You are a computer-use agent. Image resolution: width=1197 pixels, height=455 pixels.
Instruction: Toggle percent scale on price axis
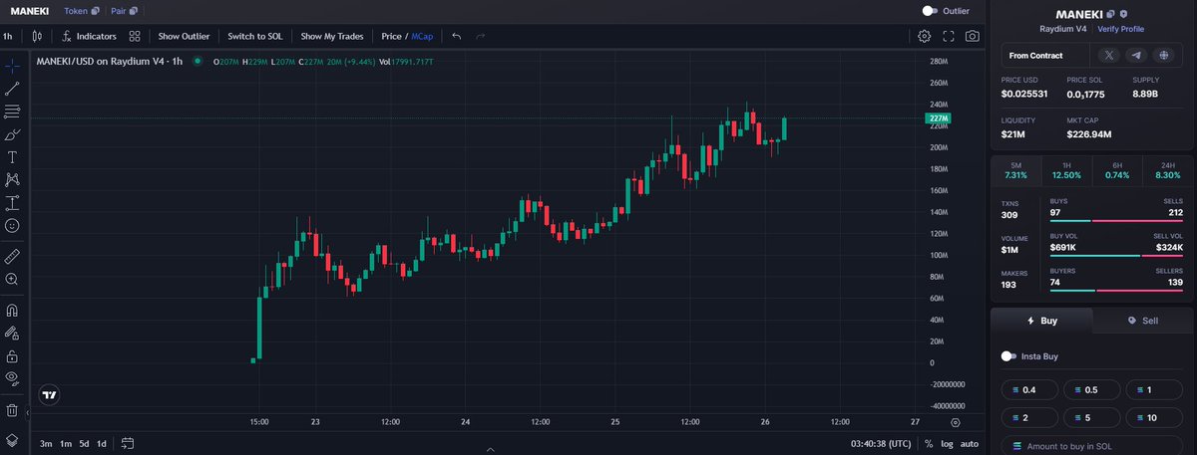[x=929, y=443]
